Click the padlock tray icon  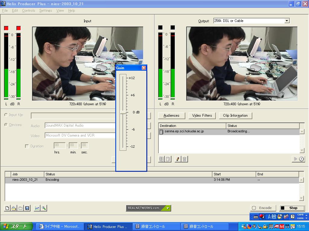(266, 227)
